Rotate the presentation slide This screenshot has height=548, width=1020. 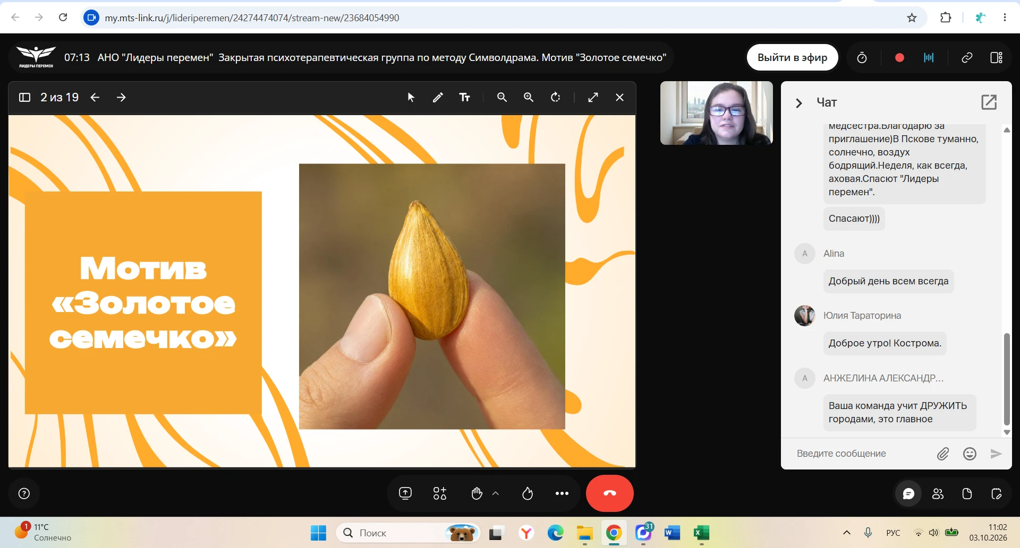(556, 98)
